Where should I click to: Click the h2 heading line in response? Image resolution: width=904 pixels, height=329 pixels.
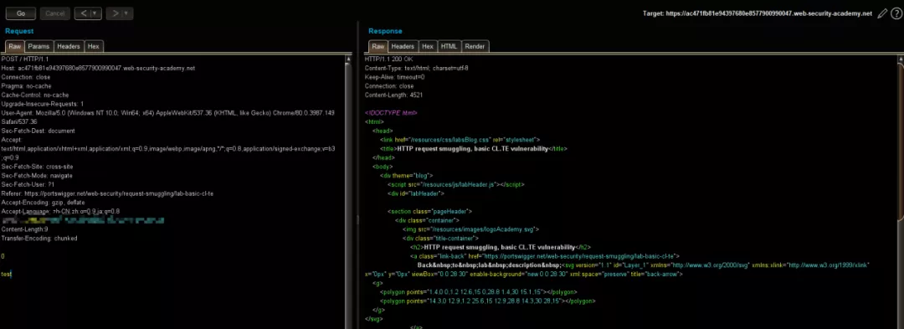tap(500, 247)
